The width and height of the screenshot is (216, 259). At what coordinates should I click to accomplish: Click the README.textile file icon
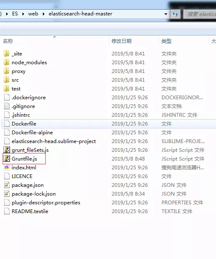[7, 211]
